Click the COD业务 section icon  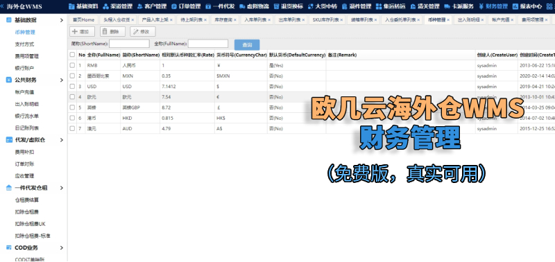pyautogui.click(x=9, y=247)
